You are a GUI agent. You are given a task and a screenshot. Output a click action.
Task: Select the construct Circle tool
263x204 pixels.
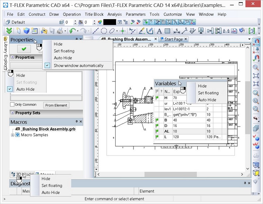click(104, 31)
